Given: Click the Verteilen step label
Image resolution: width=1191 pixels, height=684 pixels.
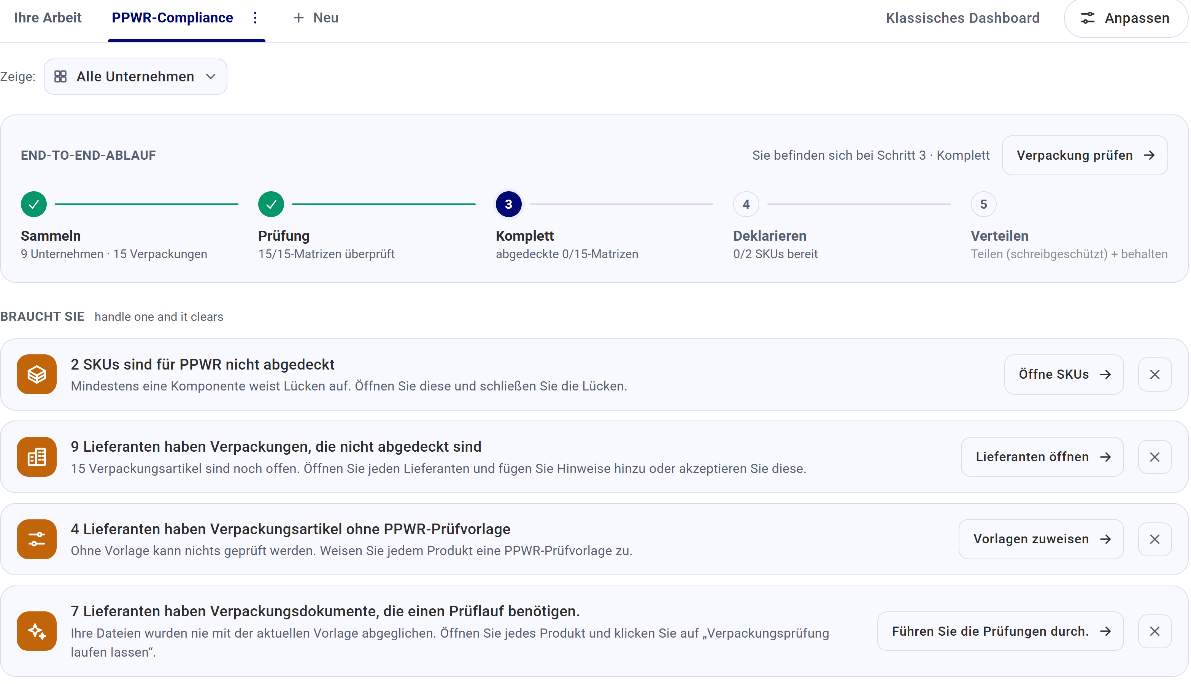Looking at the screenshot, I should tap(1000, 236).
